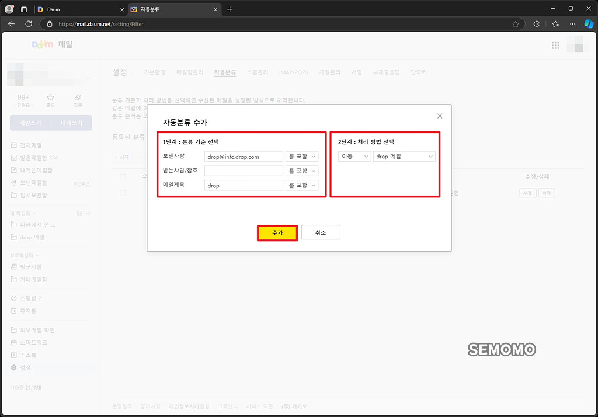Open tab actions menu icon
Viewport: 598px width, 417px height.
pyautogui.click(x=23, y=9)
